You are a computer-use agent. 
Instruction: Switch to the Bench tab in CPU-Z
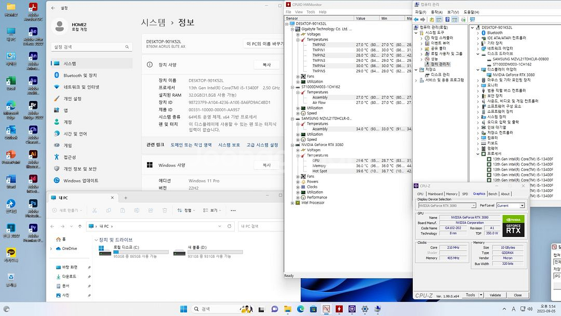click(492, 194)
